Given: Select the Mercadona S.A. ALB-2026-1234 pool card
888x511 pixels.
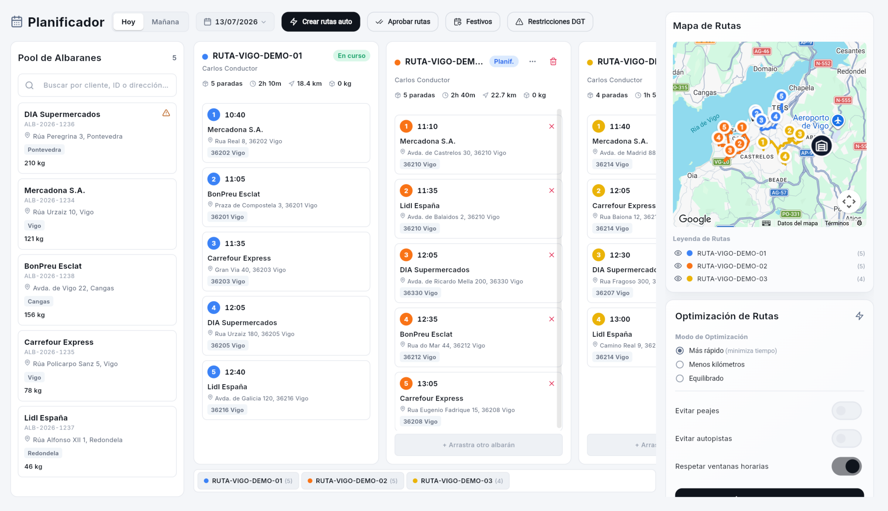Looking at the screenshot, I should 97,214.
